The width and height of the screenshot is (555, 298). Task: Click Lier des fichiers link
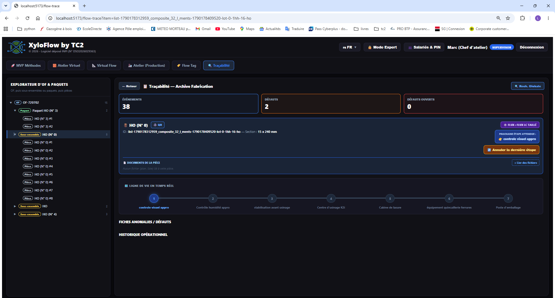point(526,163)
